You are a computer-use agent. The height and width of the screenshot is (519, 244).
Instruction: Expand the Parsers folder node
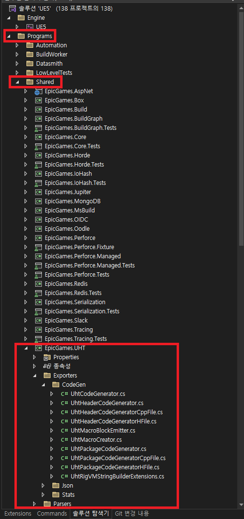[35, 504]
